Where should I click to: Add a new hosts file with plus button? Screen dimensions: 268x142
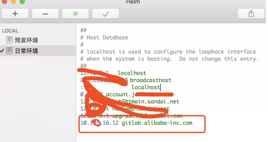coord(15,14)
